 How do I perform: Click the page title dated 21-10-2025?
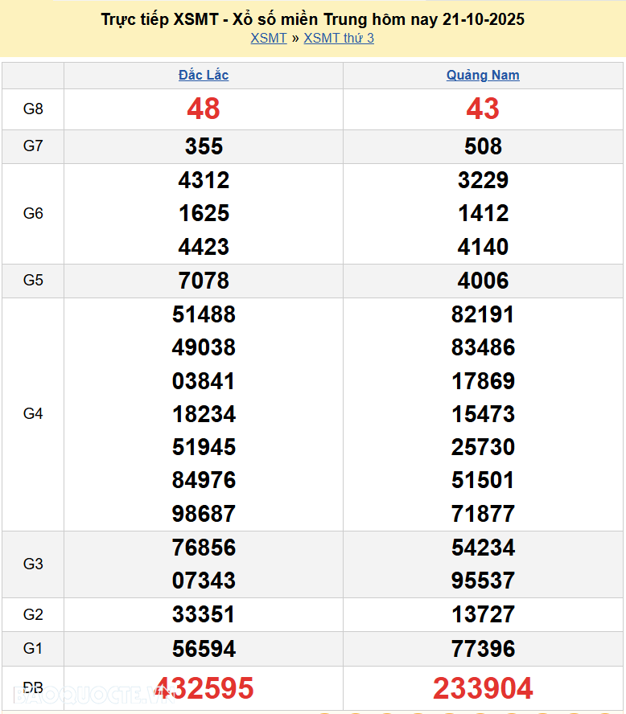click(312, 19)
